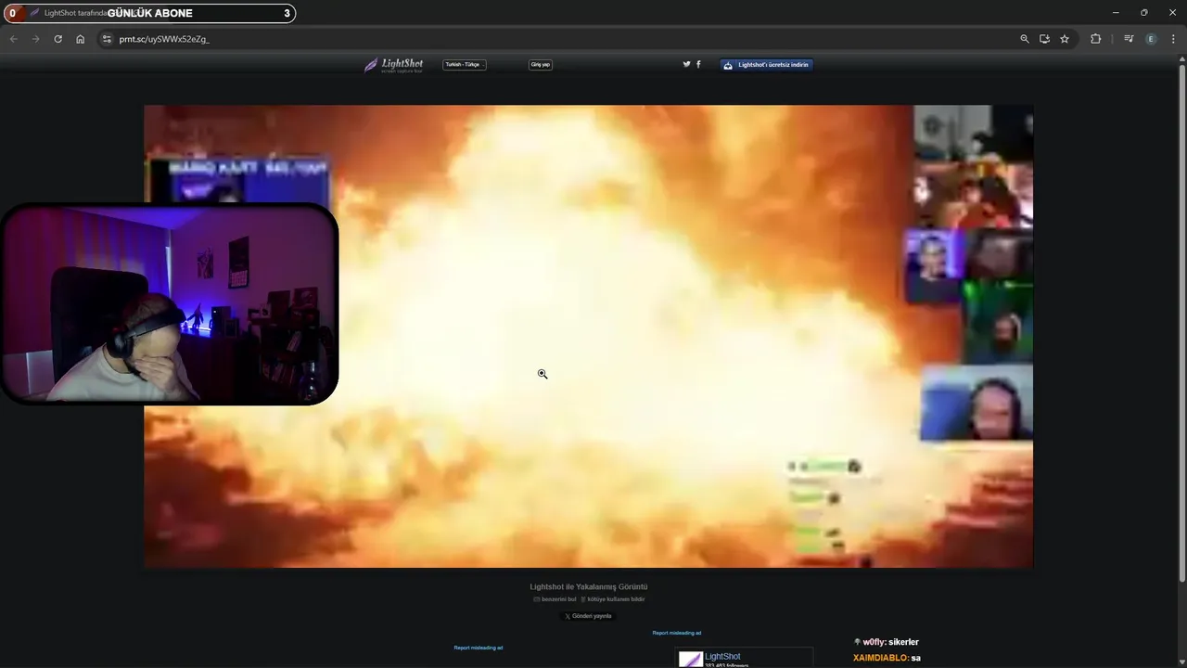Open the Turkish - Türkçe language dropdown
The height and width of the screenshot is (668, 1187).
coord(465,65)
